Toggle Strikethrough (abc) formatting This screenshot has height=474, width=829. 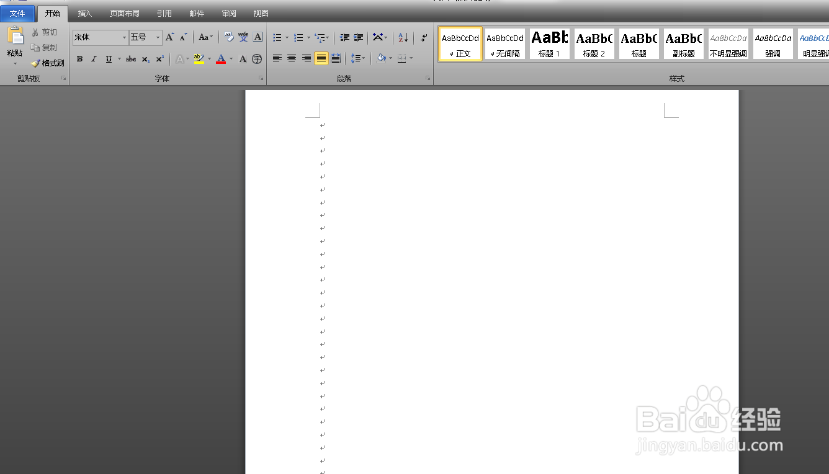coord(130,59)
